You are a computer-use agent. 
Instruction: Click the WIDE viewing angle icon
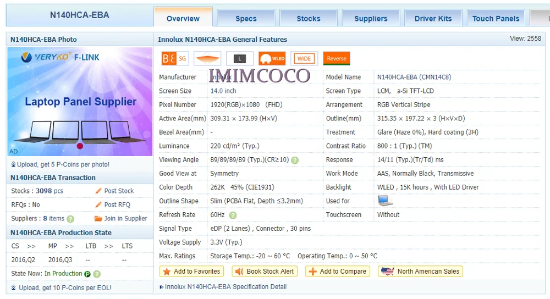[x=304, y=59]
